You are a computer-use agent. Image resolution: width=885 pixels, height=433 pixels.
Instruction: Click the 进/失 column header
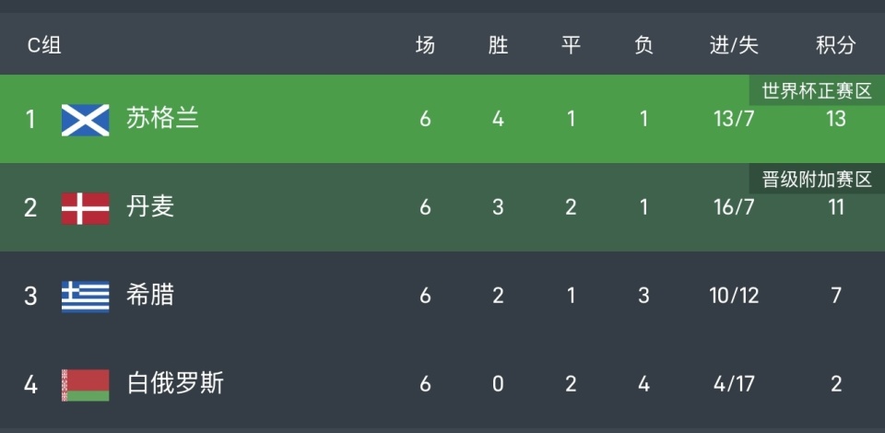[x=735, y=45]
